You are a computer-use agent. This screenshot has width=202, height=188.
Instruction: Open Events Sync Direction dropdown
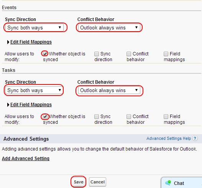coord(34,28)
